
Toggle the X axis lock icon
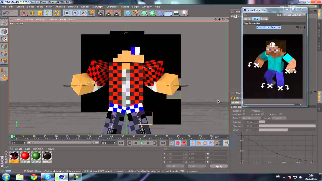(x=67, y=13)
